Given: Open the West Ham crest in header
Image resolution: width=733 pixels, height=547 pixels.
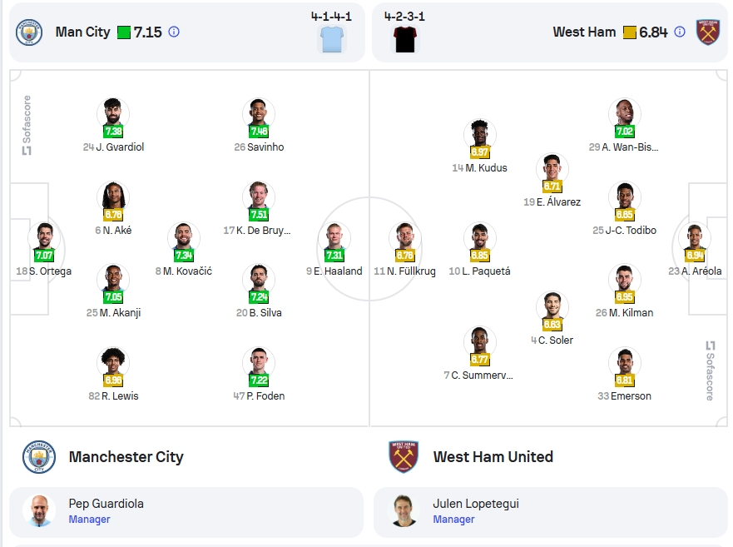Looking at the screenshot, I should pyautogui.click(x=708, y=32).
